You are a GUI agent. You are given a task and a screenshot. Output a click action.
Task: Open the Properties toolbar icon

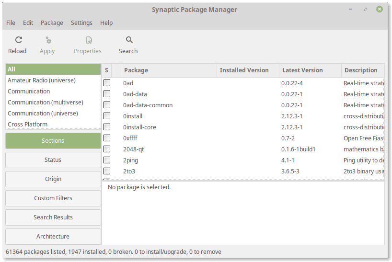[89, 40]
